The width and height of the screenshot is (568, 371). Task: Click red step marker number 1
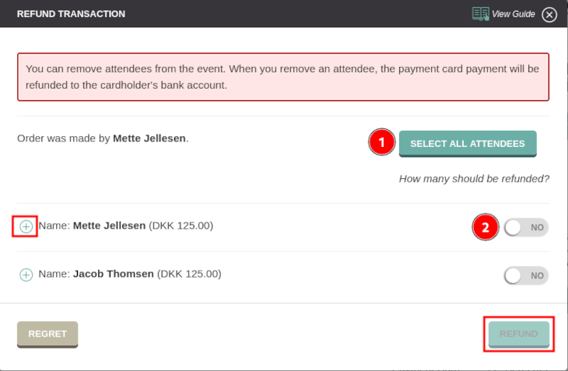click(x=381, y=142)
